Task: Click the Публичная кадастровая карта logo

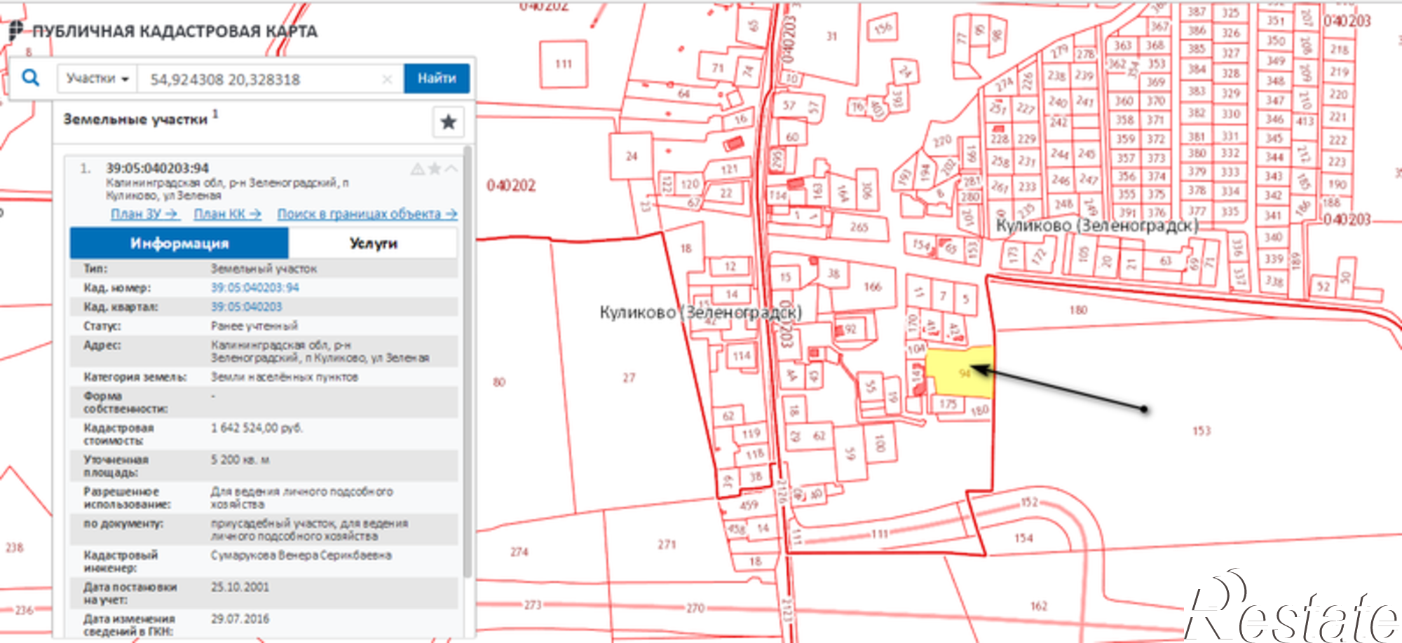Action: click(163, 31)
